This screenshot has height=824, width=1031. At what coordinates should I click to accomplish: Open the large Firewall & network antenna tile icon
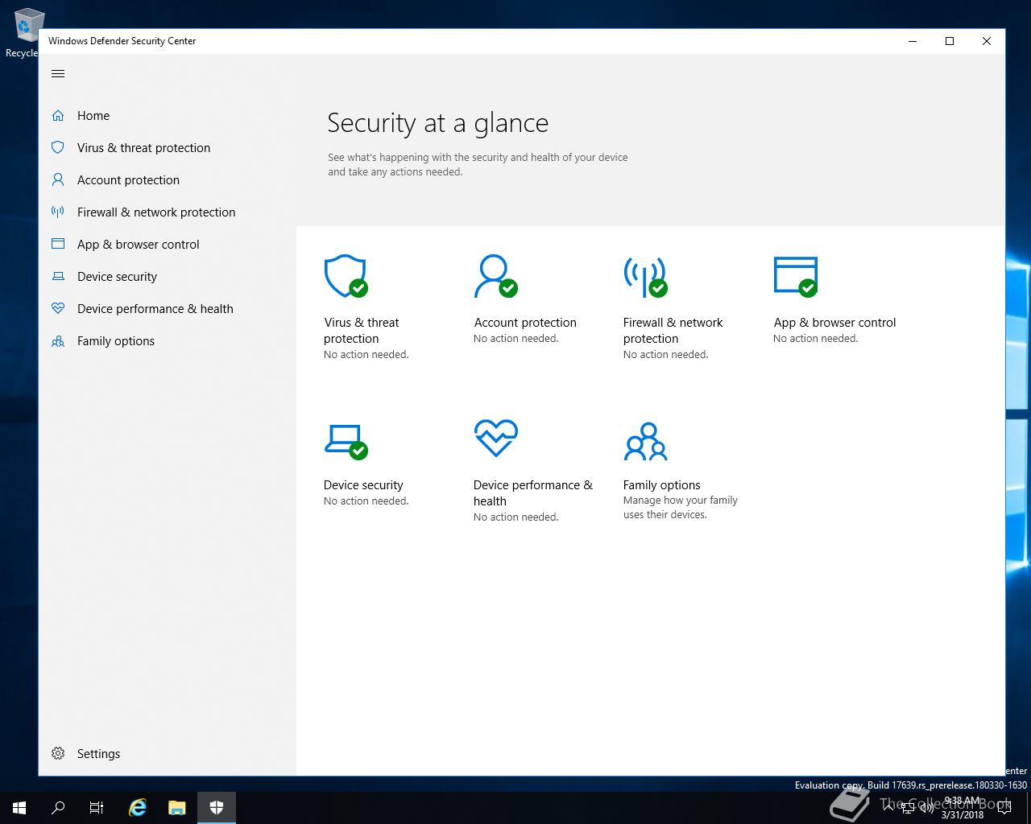645,277
